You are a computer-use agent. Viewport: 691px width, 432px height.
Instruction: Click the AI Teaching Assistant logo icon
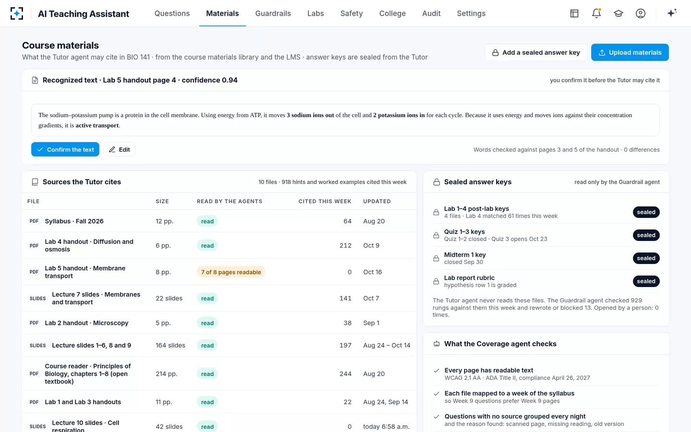tap(17, 13)
